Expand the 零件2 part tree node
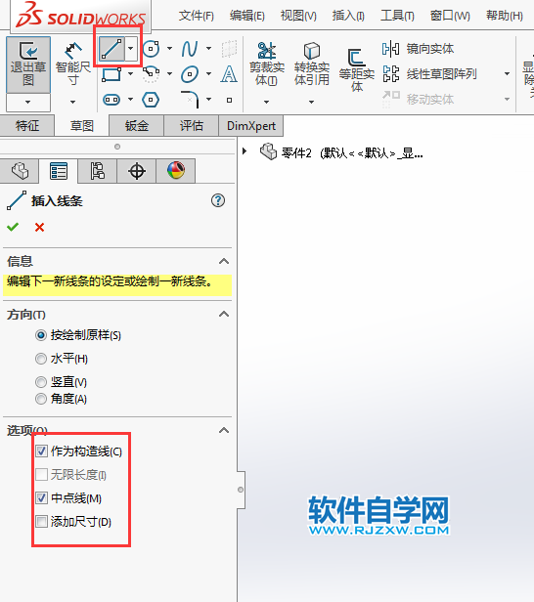The height and width of the screenshot is (602, 534). tap(245, 151)
